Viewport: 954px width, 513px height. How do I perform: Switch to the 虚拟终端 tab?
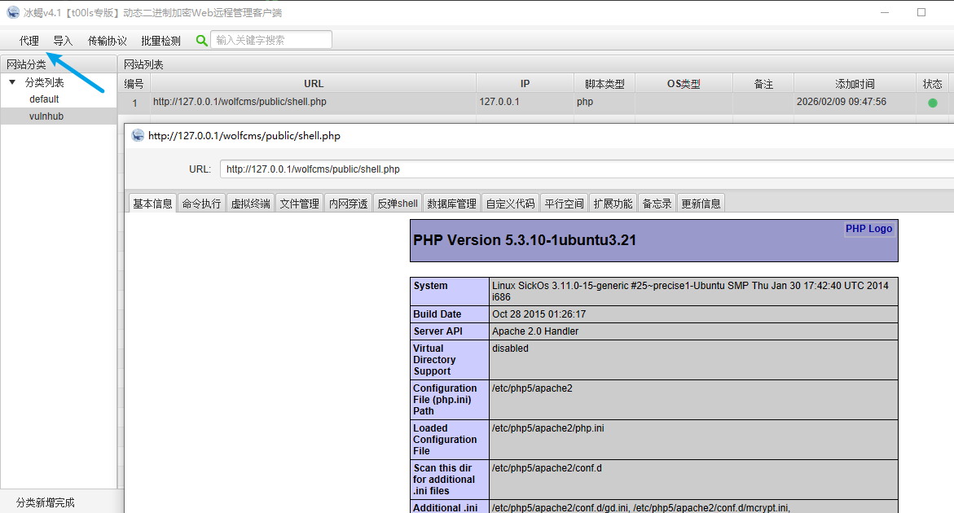coord(250,204)
